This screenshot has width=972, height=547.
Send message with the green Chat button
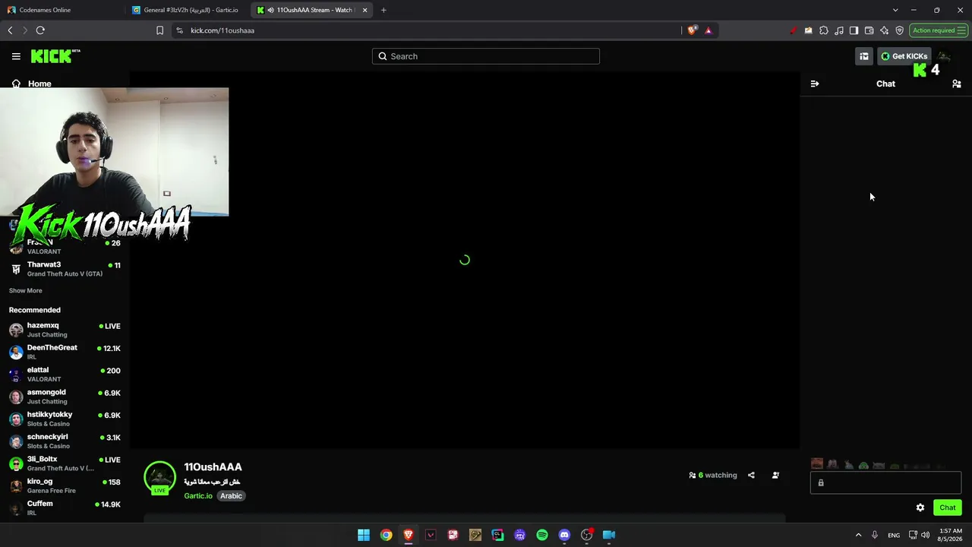click(948, 507)
